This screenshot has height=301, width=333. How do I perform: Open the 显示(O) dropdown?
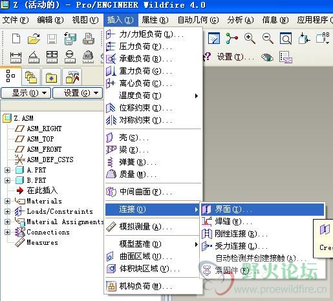pos(26,93)
